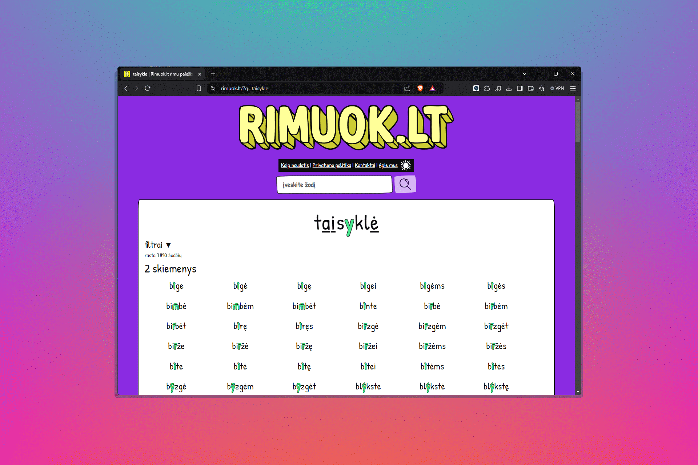The image size is (698, 465).
Task: Open Leo AI sparkle icon
Action: (x=542, y=88)
